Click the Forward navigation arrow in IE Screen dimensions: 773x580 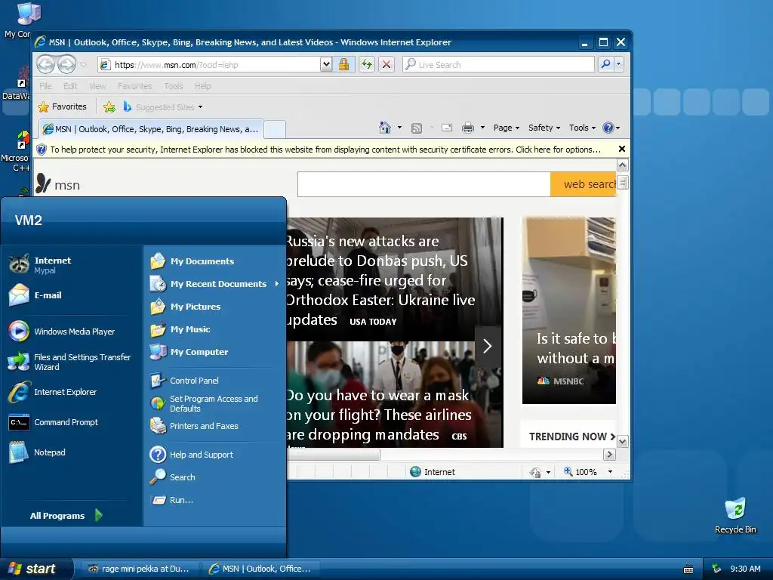point(66,64)
